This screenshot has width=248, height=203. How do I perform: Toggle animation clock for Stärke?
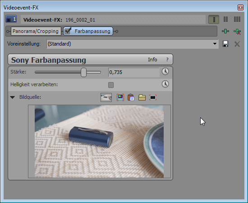tap(165, 72)
